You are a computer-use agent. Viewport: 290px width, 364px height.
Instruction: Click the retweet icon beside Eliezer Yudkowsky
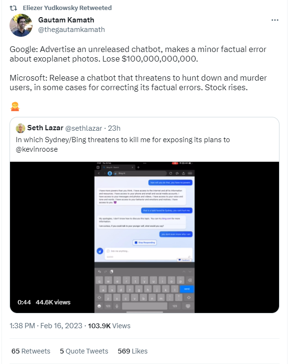click(x=13, y=8)
